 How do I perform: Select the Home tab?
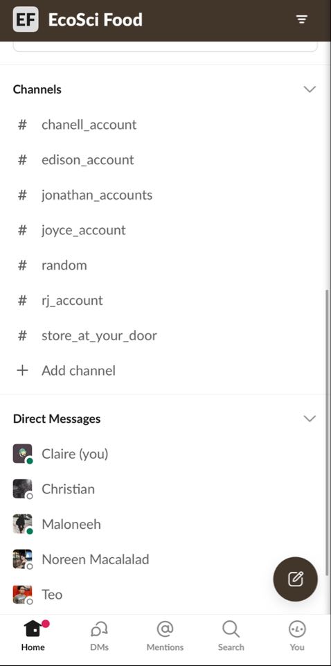pyautogui.click(x=33, y=636)
